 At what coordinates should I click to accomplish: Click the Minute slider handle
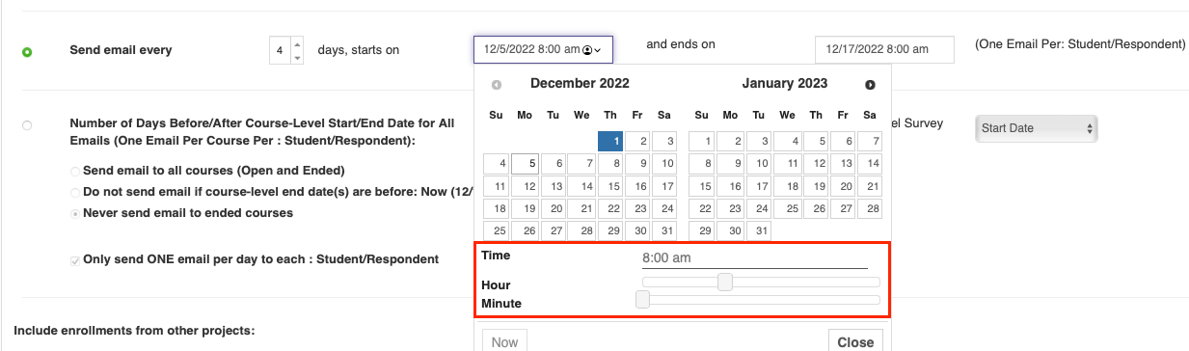(642, 300)
